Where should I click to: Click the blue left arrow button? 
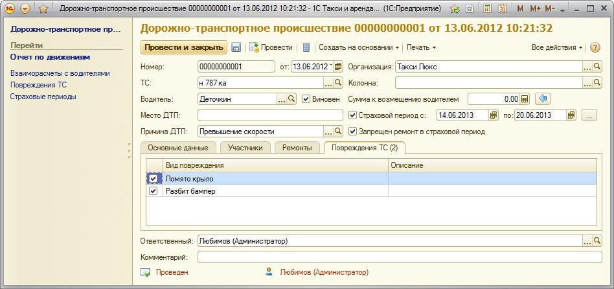[x=544, y=99]
